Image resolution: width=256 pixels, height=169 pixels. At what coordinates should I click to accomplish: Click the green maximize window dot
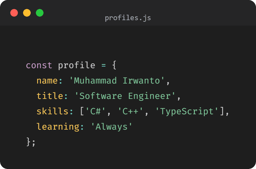39,13
